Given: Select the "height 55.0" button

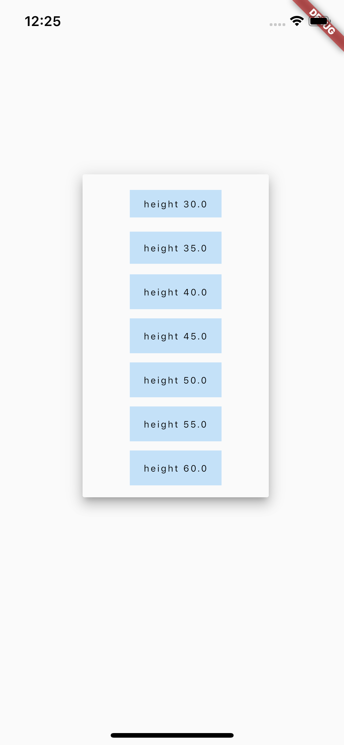Looking at the screenshot, I should pos(176,424).
